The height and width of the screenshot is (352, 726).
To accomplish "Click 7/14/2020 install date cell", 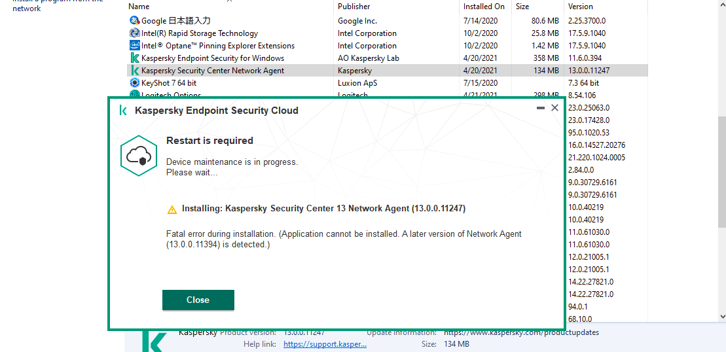I will tap(481, 20).
